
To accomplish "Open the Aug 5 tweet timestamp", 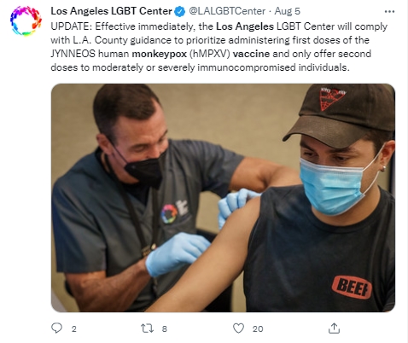I will 287,11.
